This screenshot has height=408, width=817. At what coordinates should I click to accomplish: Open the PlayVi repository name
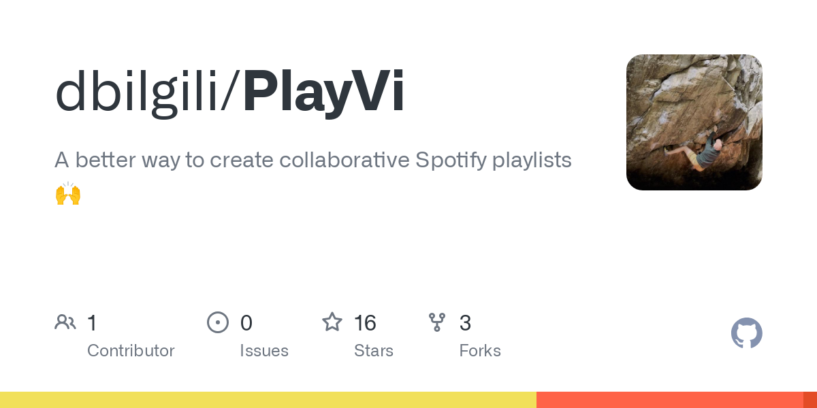pos(324,94)
